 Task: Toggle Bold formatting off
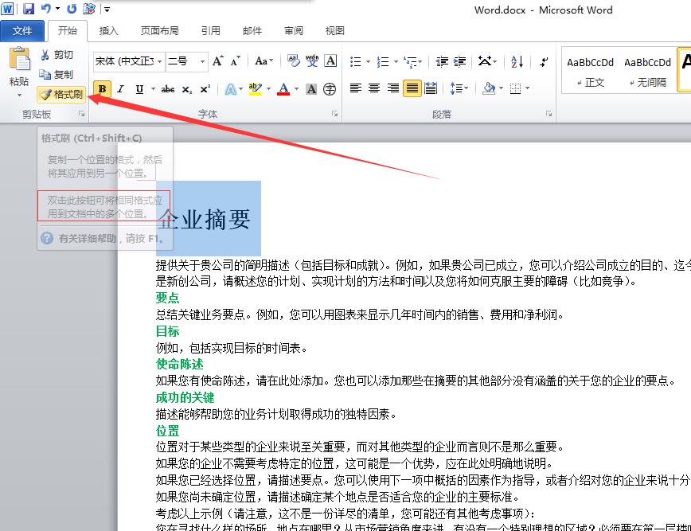click(x=103, y=89)
